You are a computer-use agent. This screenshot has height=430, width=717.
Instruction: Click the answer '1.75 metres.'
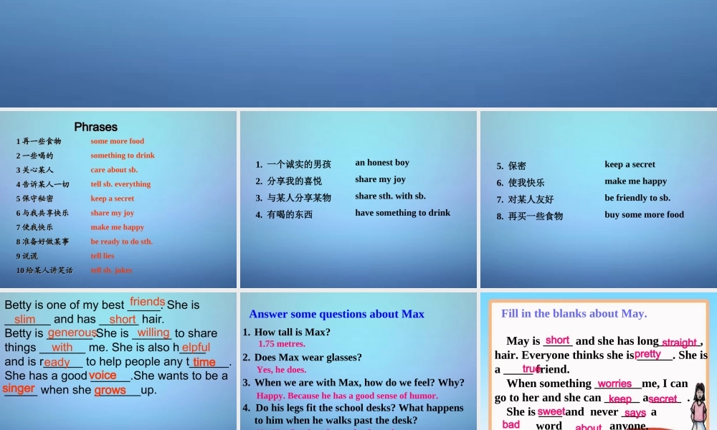tap(281, 344)
